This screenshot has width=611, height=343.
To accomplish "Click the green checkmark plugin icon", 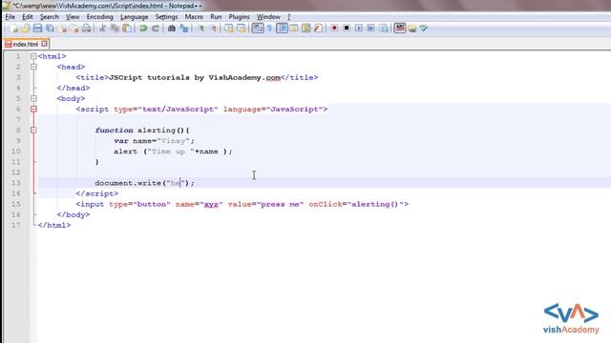I will pos(424,29).
